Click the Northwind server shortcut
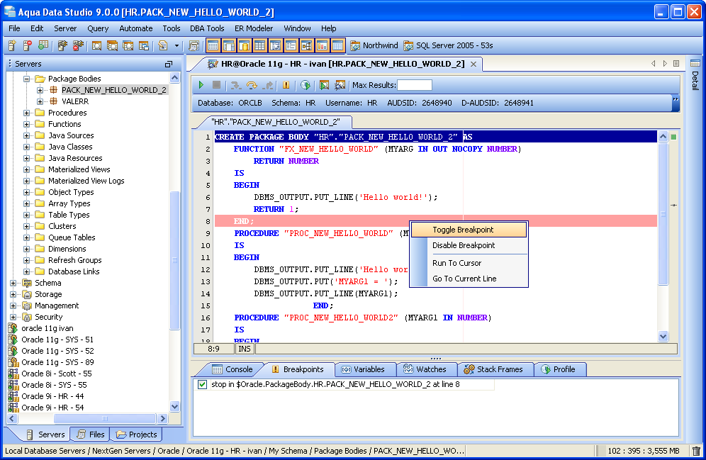 (x=374, y=46)
